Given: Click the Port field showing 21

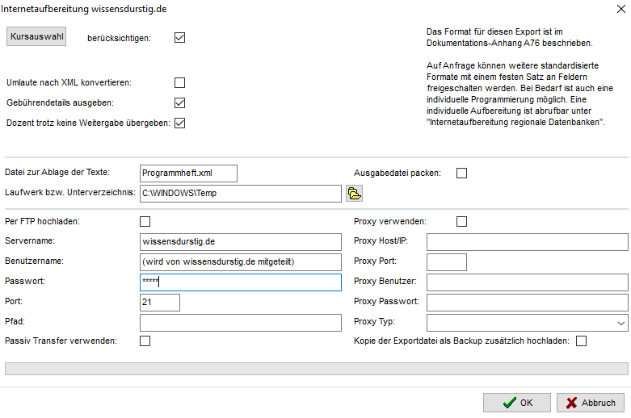Looking at the screenshot, I should coord(160,303).
